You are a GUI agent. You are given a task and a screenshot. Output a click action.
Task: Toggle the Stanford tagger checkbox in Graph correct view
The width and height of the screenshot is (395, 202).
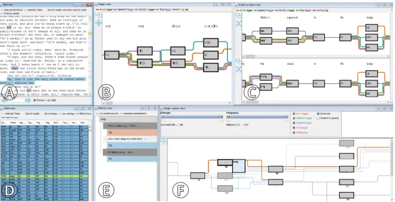[294, 123]
